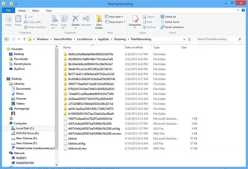Viewport: 248px width, 169px height.
Task: Select New Volume (E:) drive
Action: coord(24,138)
